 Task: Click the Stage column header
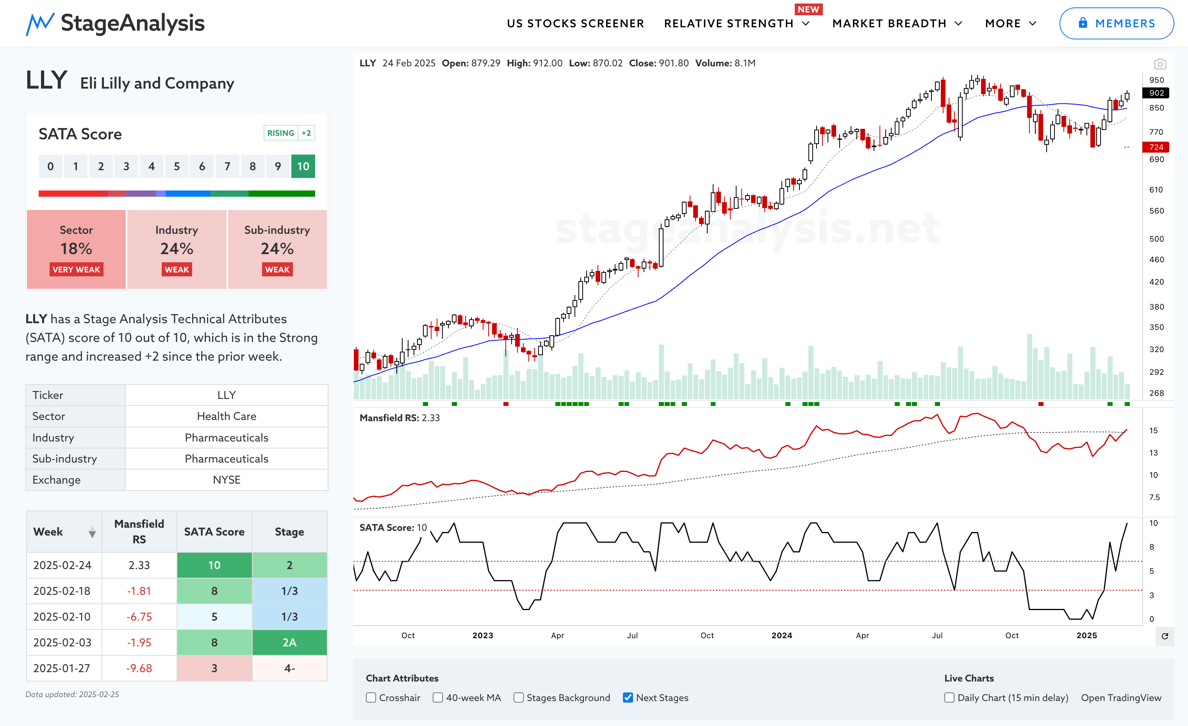(x=289, y=532)
